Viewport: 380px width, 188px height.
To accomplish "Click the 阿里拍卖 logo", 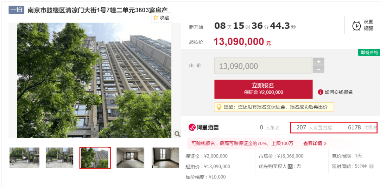I will click(x=204, y=127).
